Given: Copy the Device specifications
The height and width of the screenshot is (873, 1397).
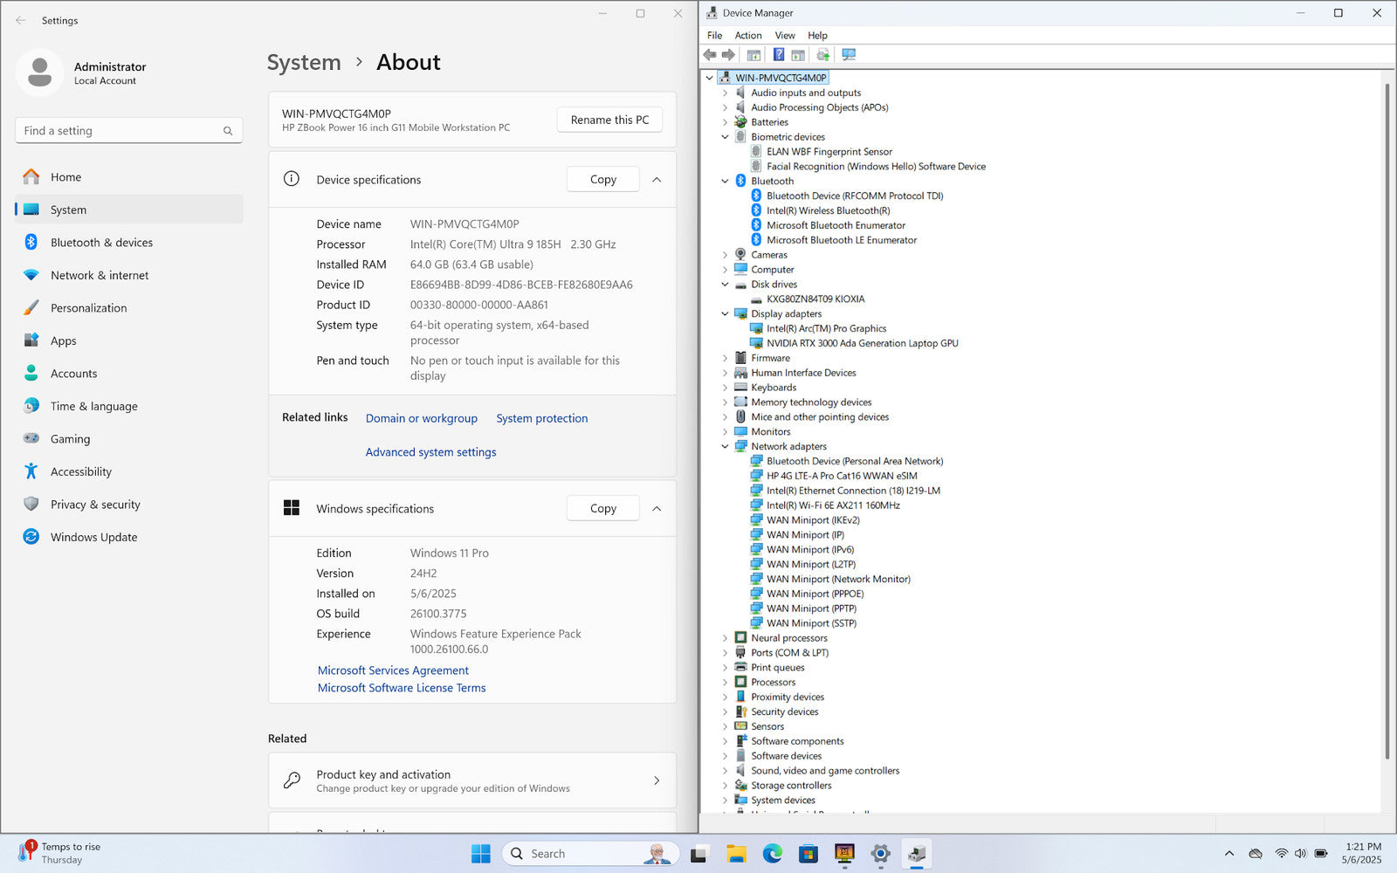Looking at the screenshot, I should pyautogui.click(x=602, y=179).
